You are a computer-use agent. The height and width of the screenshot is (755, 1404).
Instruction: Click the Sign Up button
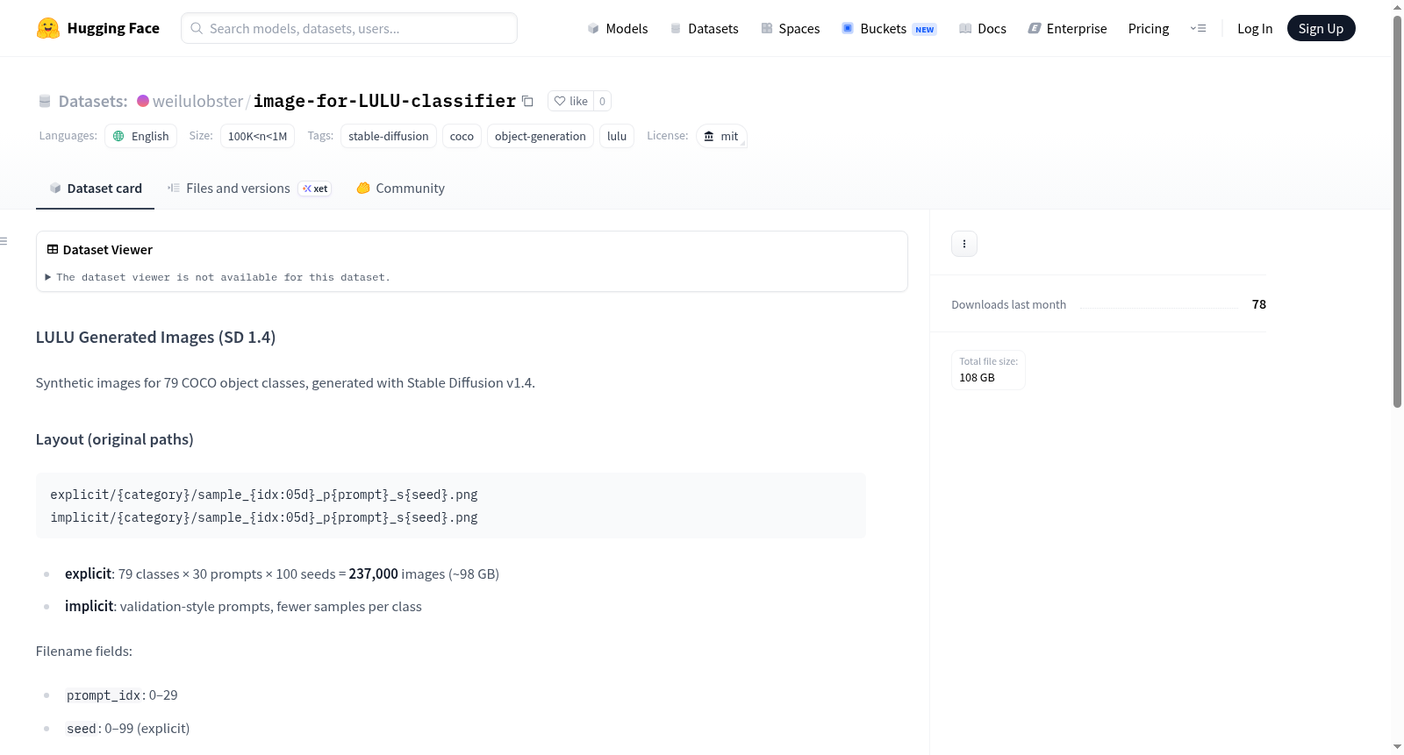pyautogui.click(x=1322, y=28)
